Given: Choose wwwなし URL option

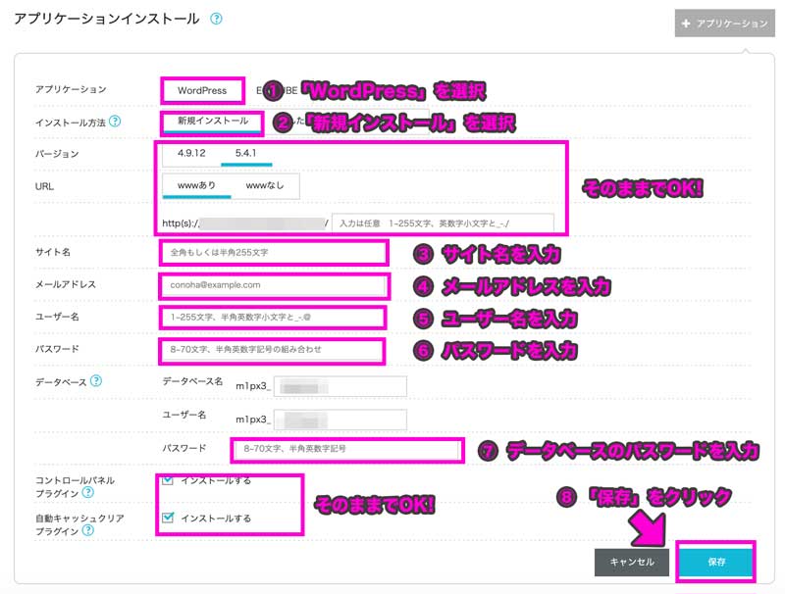Looking at the screenshot, I should (x=265, y=186).
